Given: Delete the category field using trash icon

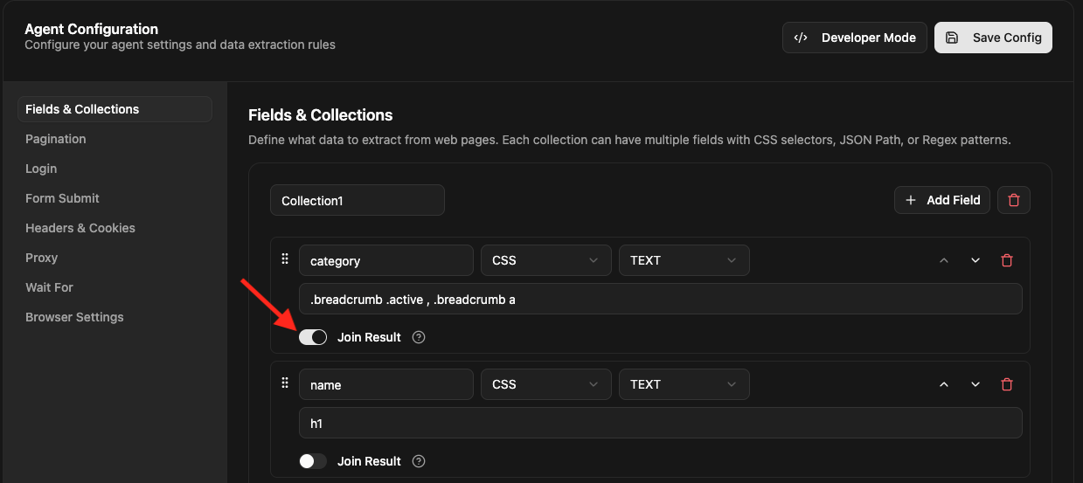Looking at the screenshot, I should point(1007,260).
